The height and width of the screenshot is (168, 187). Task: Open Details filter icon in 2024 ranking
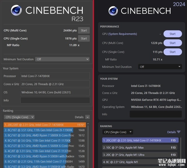[x=179, y=132]
